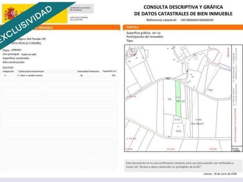Click the 'Cultivo/aprovechamiento' column header
Image resolution: width=243 pixels, height=182 pixels.
click(31, 72)
